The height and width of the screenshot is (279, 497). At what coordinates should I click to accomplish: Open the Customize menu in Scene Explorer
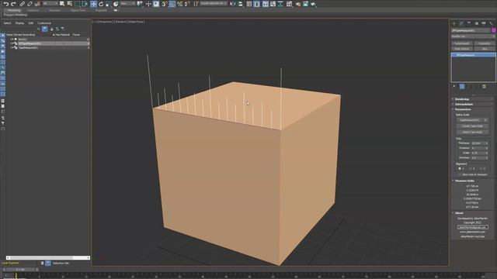click(44, 23)
